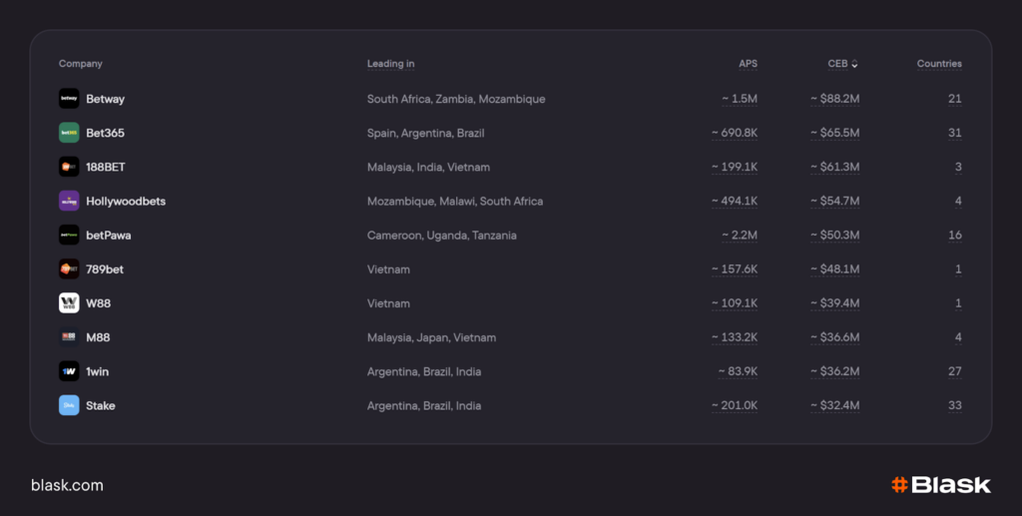Click the Bet365 green logo icon
The width and height of the screenshot is (1022, 516).
[x=69, y=133]
